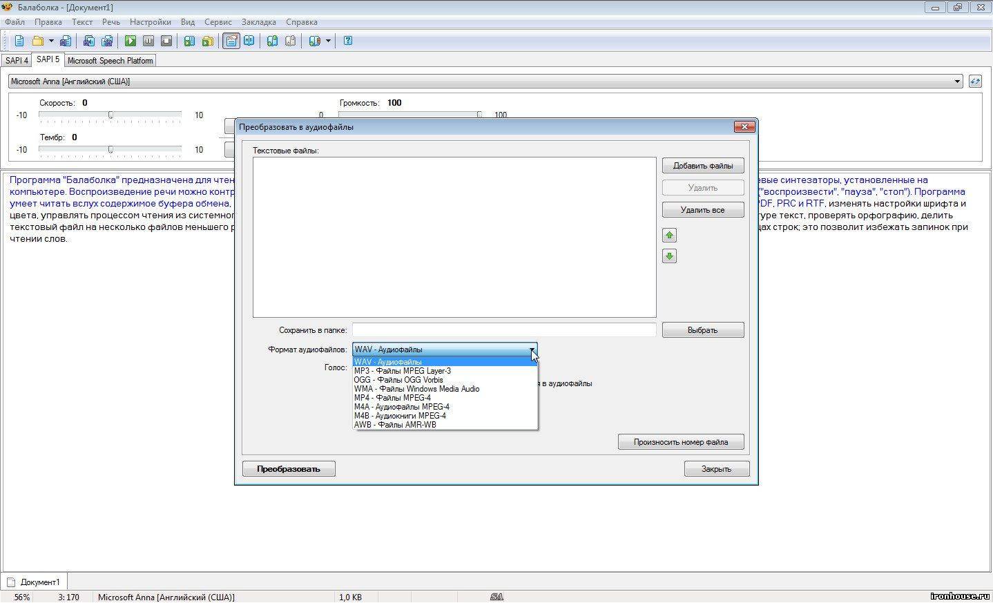
Task: Pause reading with the Pause icon
Action: [148, 41]
